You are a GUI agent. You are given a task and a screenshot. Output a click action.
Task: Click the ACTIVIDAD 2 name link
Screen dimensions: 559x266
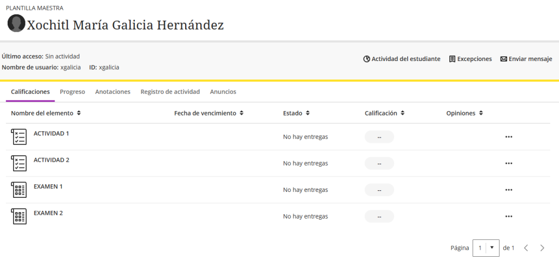click(51, 160)
